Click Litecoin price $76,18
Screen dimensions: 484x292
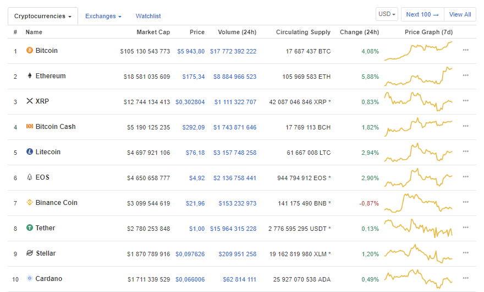[195, 153]
